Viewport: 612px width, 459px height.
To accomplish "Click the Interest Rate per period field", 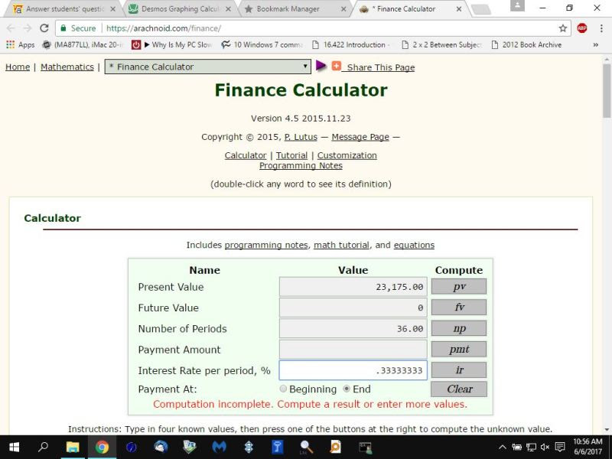I will tap(353, 370).
